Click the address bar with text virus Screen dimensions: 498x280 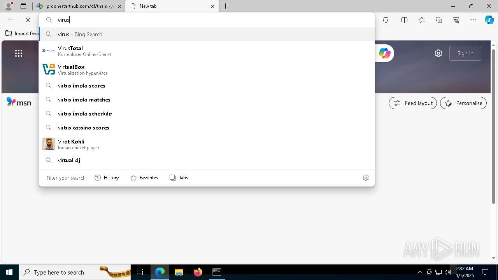click(x=207, y=20)
